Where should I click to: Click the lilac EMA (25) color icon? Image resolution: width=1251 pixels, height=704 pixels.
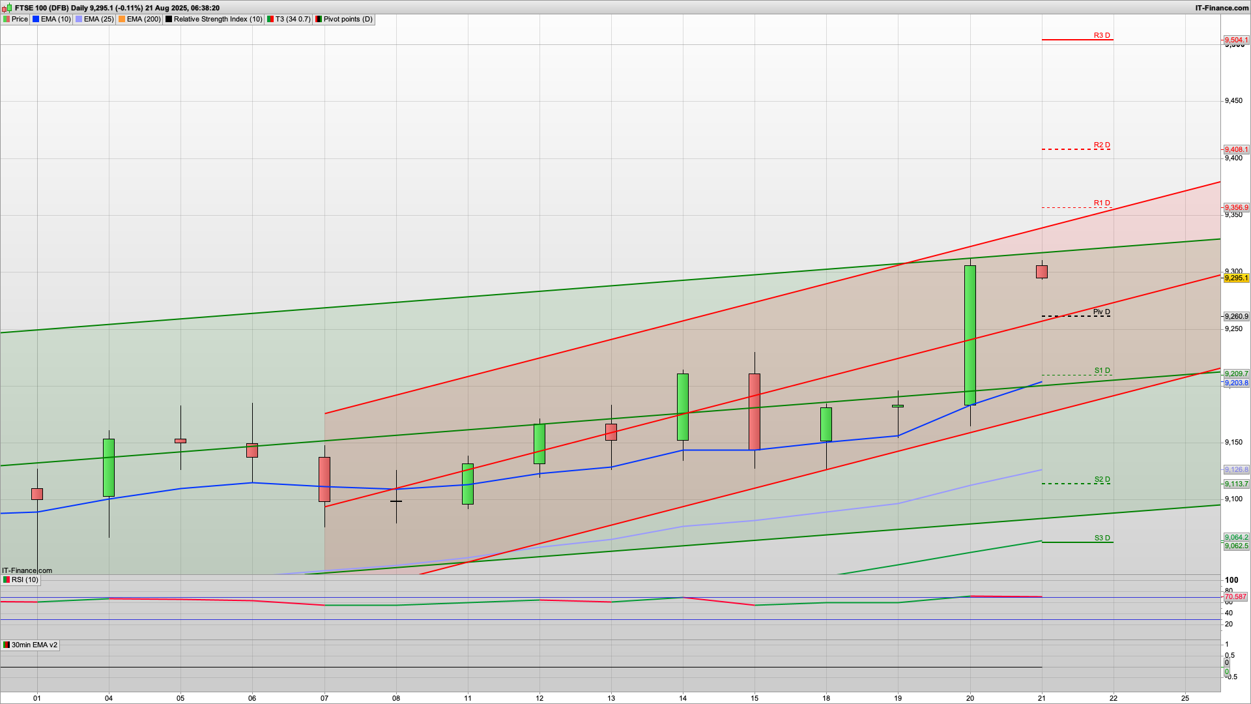(x=79, y=20)
